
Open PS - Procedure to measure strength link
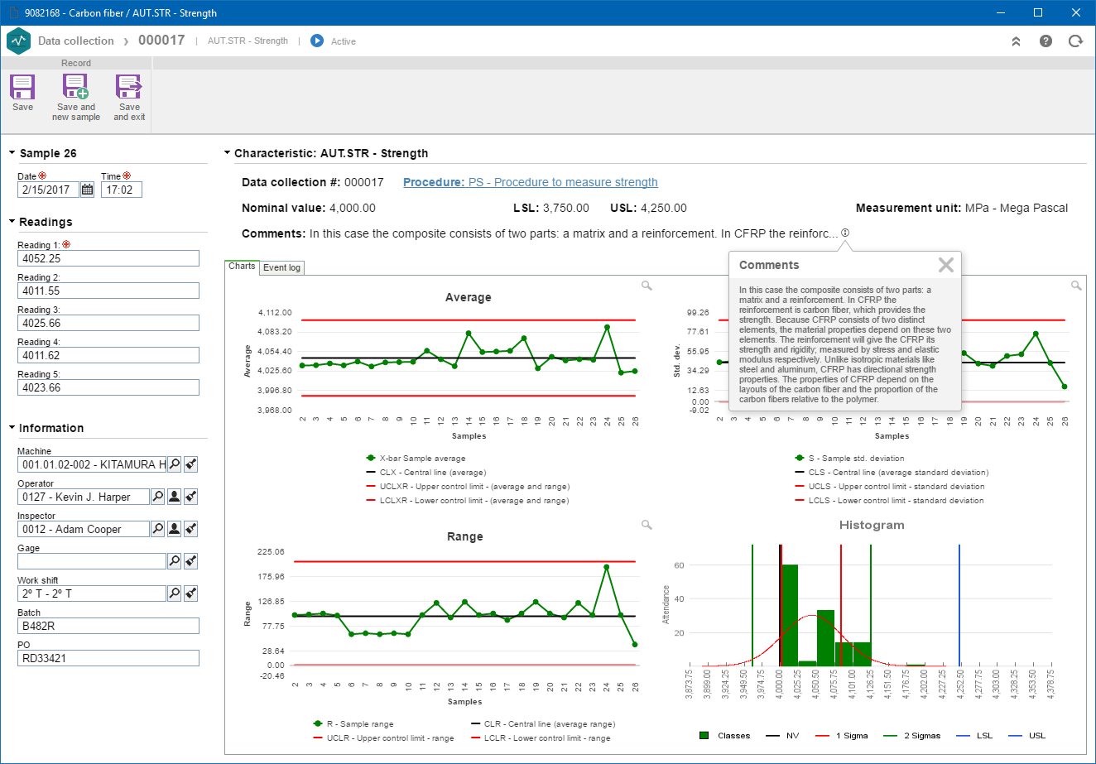pyautogui.click(x=563, y=182)
